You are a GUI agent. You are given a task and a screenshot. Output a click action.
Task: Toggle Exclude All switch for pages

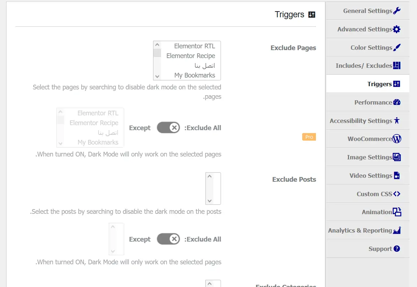(168, 128)
